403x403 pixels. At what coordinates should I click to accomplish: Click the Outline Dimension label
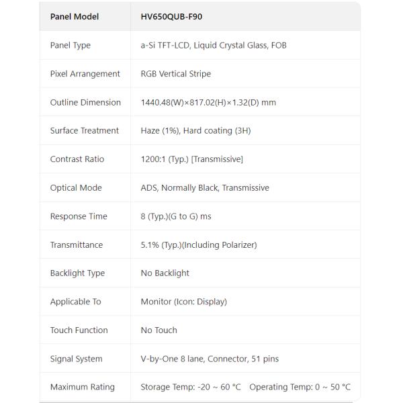click(x=85, y=103)
